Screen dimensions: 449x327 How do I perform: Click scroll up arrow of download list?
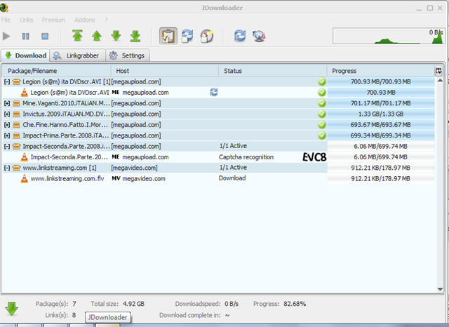coord(440,81)
